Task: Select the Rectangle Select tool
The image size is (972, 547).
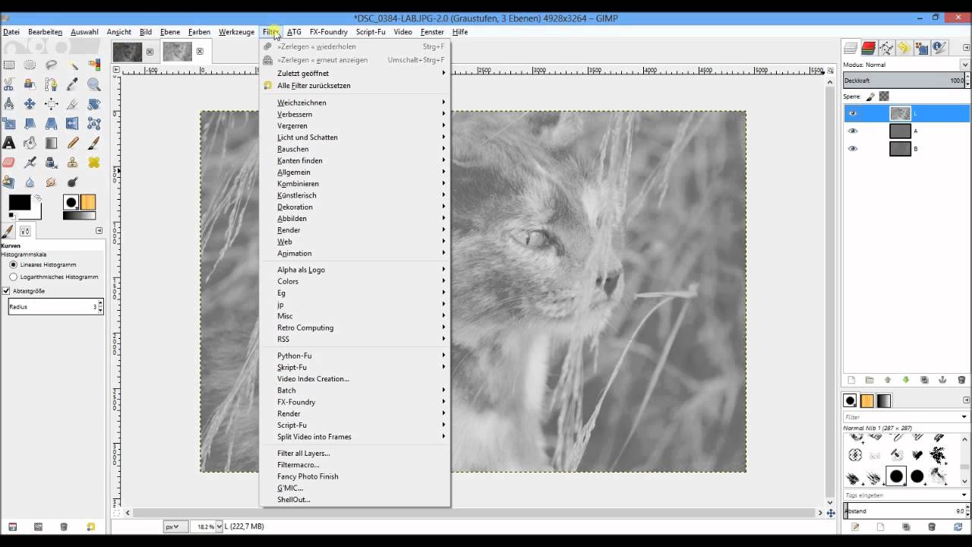Action: pos(9,65)
